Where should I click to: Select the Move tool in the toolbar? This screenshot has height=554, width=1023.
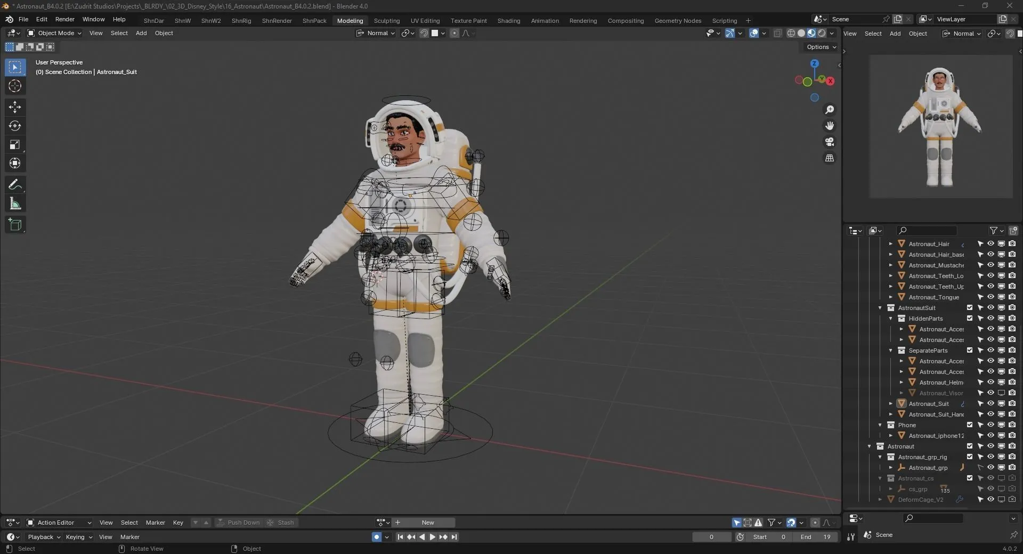(15, 107)
